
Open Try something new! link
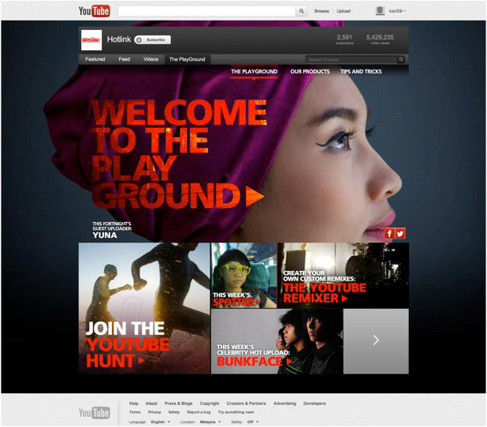click(x=236, y=412)
